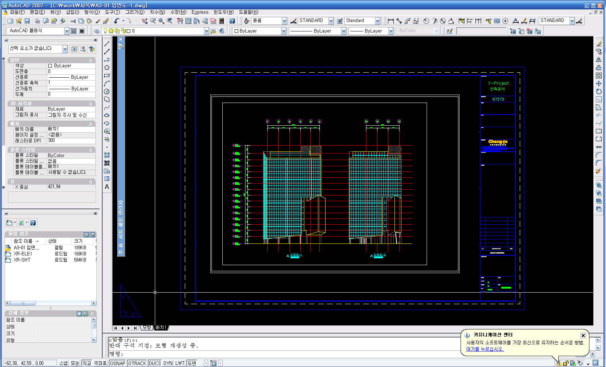Open the Express menu
Viewport: 606px width, 367px height.
pyautogui.click(x=200, y=12)
